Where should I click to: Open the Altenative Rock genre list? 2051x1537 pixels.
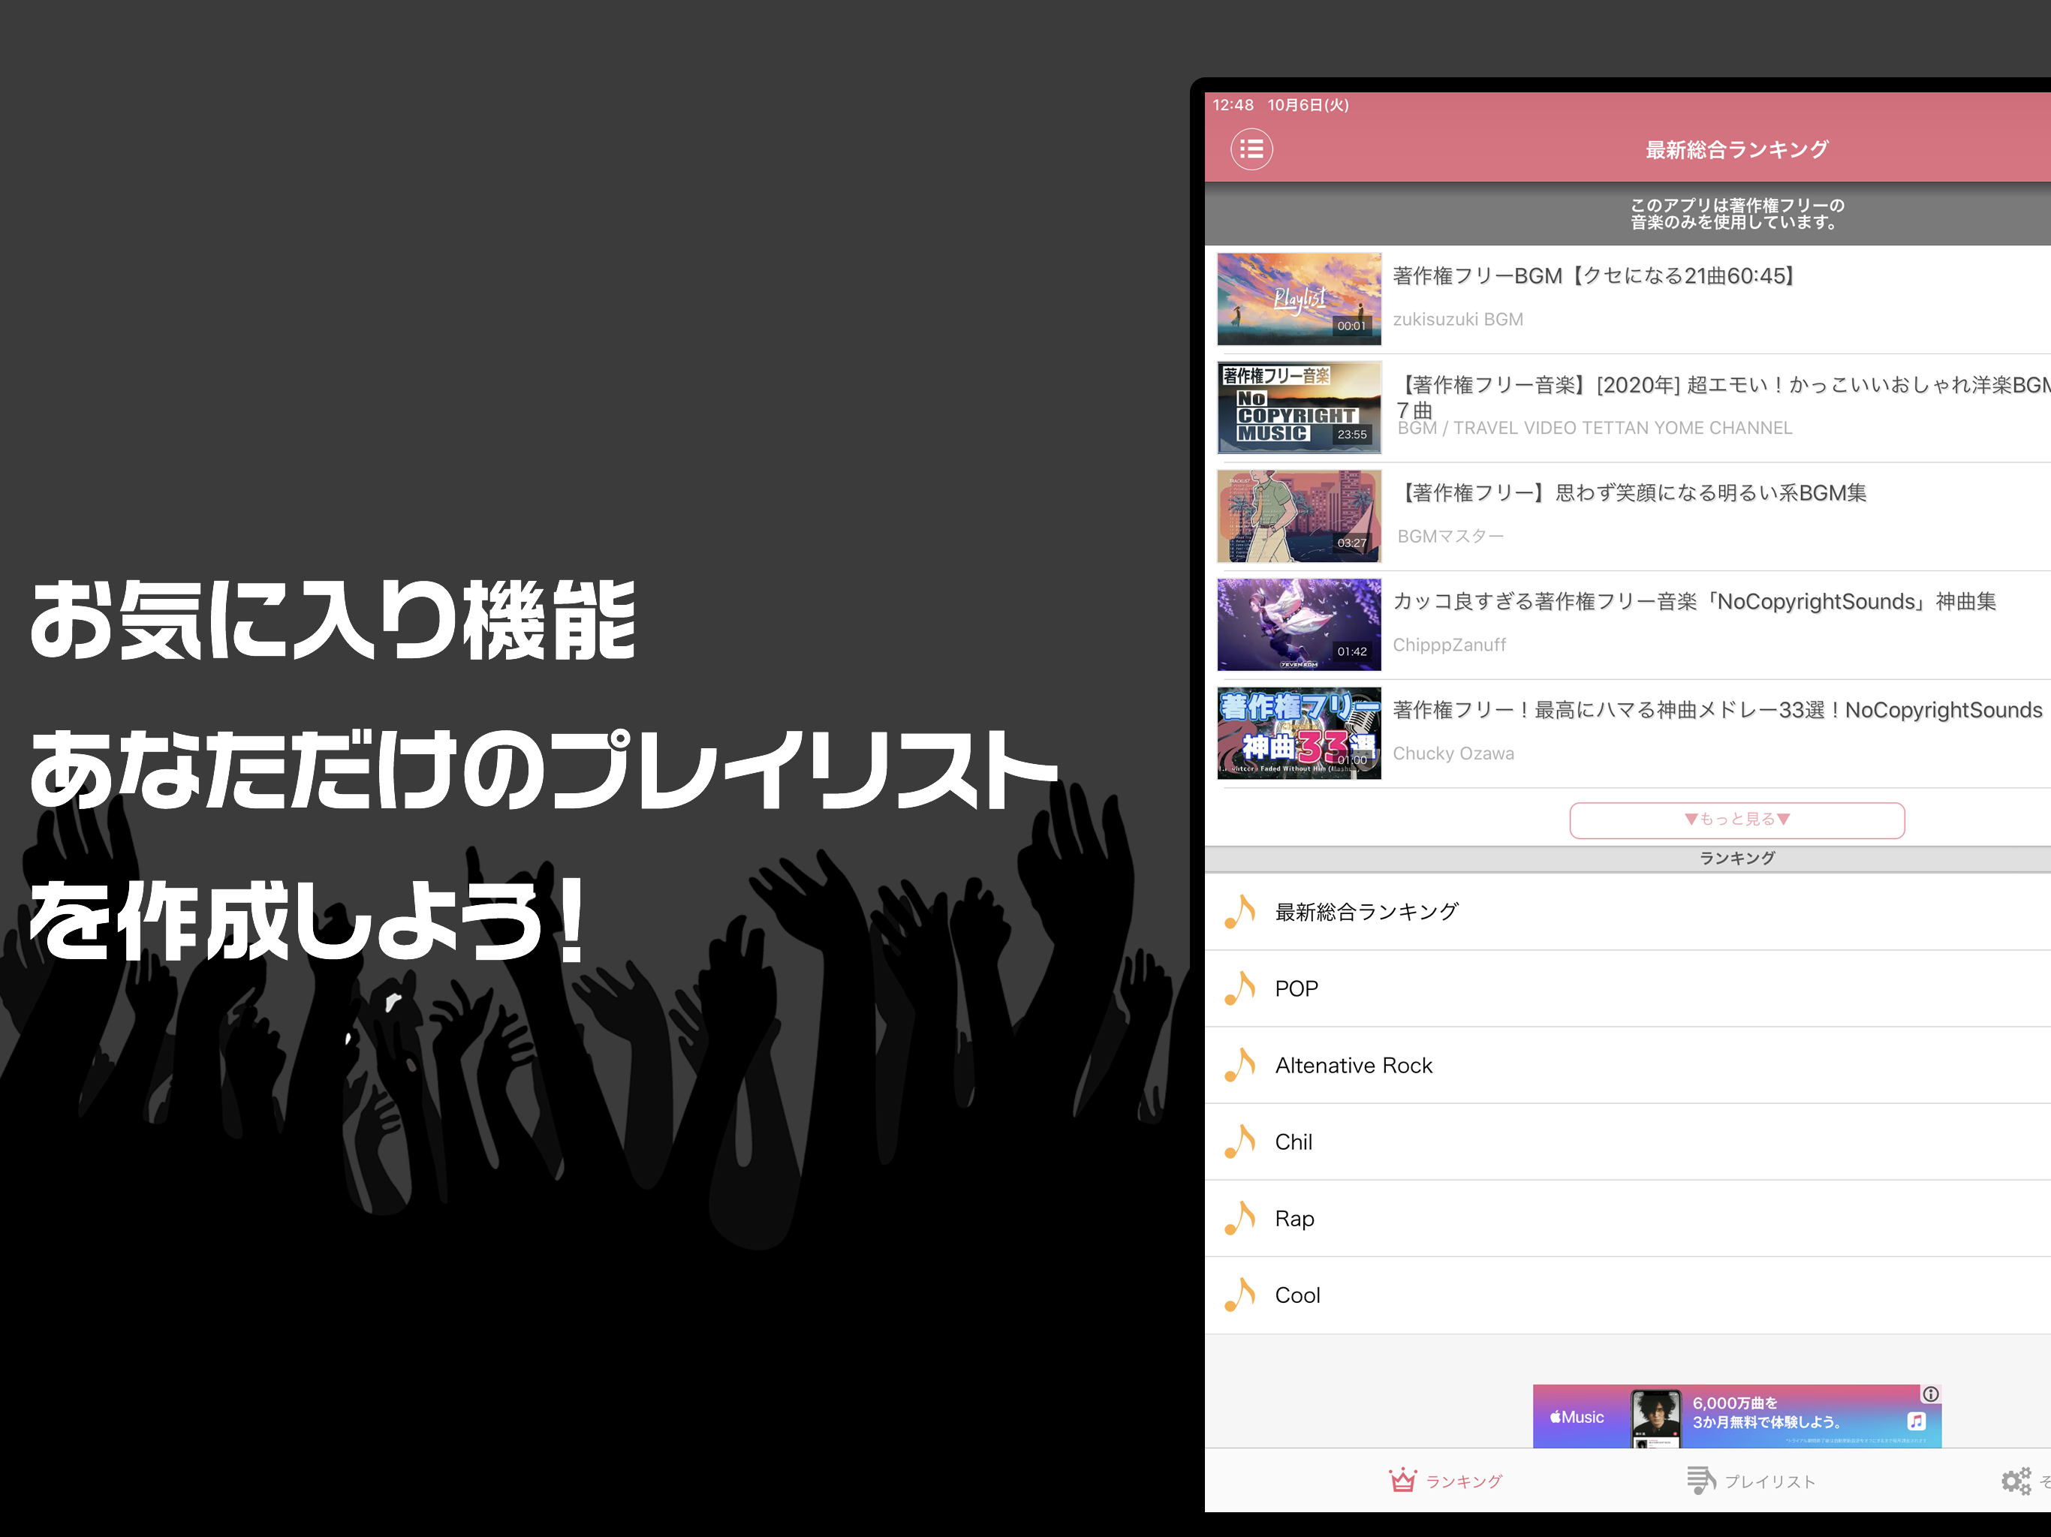click(x=1354, y=1064)
